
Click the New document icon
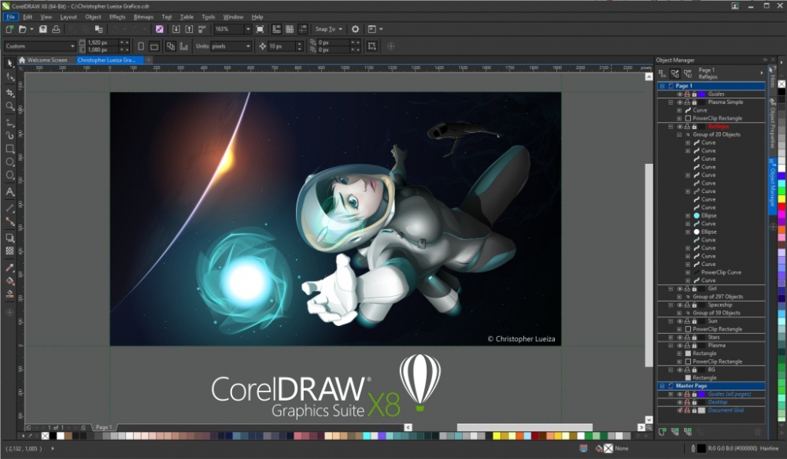[9, 29]
